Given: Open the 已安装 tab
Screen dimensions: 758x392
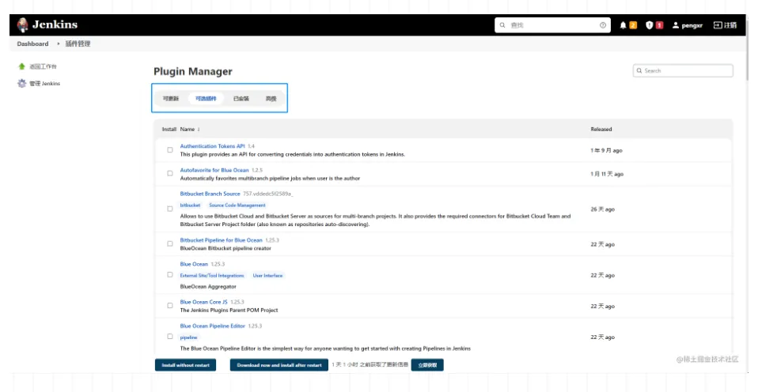Looking at the screenshot, I should coord(241,99).
